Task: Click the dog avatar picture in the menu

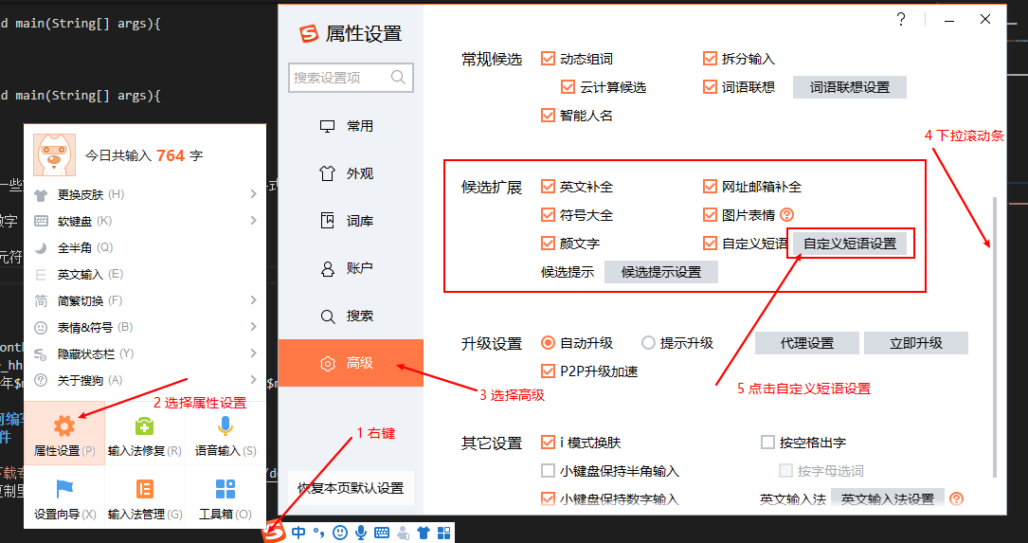Action: click(x=54, y=154)
